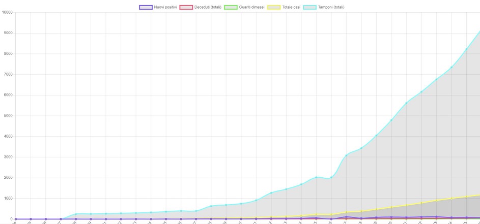Hide the Deceduti (totali) dataset via its red legend box
The width and height of the screenshot is (480, 224).
click(186, 8)
